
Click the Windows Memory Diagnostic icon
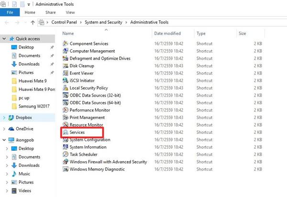[x=66, y=169]
